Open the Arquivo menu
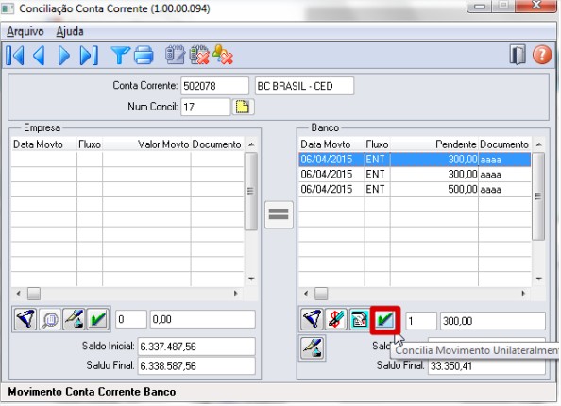Image resolution: width=561 pixels, height=406 pixels. [x=25, y=31]
